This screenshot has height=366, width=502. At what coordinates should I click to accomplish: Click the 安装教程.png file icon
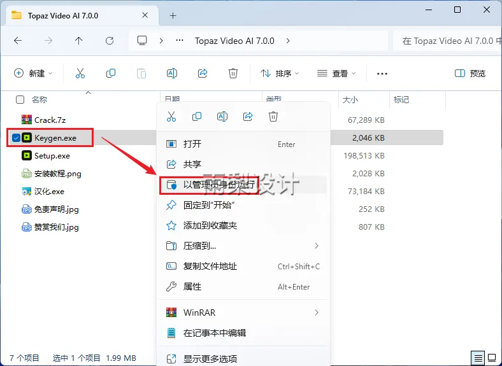tap(27, 173)
